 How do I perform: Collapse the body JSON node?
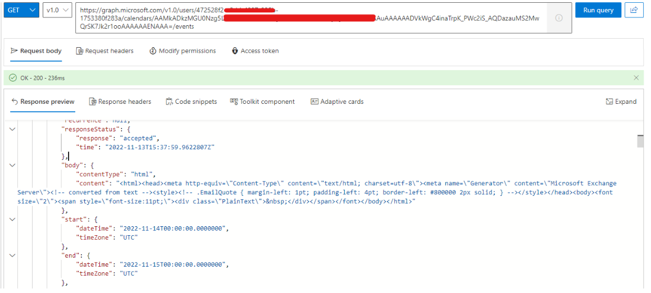pyautogui.click(x=12, y=165)
